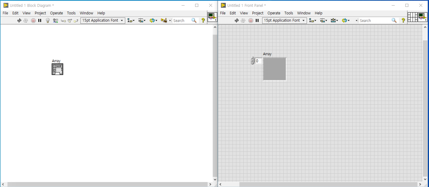429x187 pixels.
Task: Open Front Panel font dropdown
Action: pos(285,21)
